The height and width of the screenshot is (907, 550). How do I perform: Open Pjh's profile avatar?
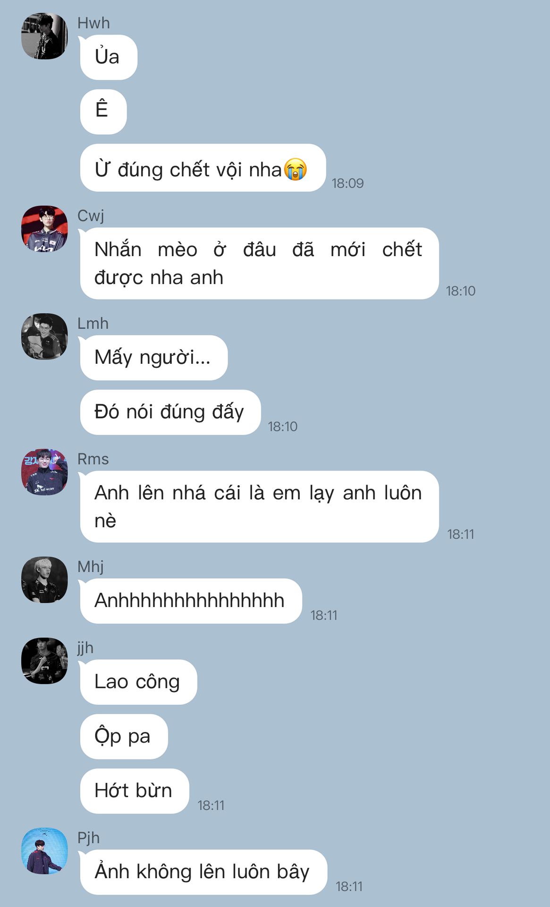pyautogui.click(x=44, y=851)
